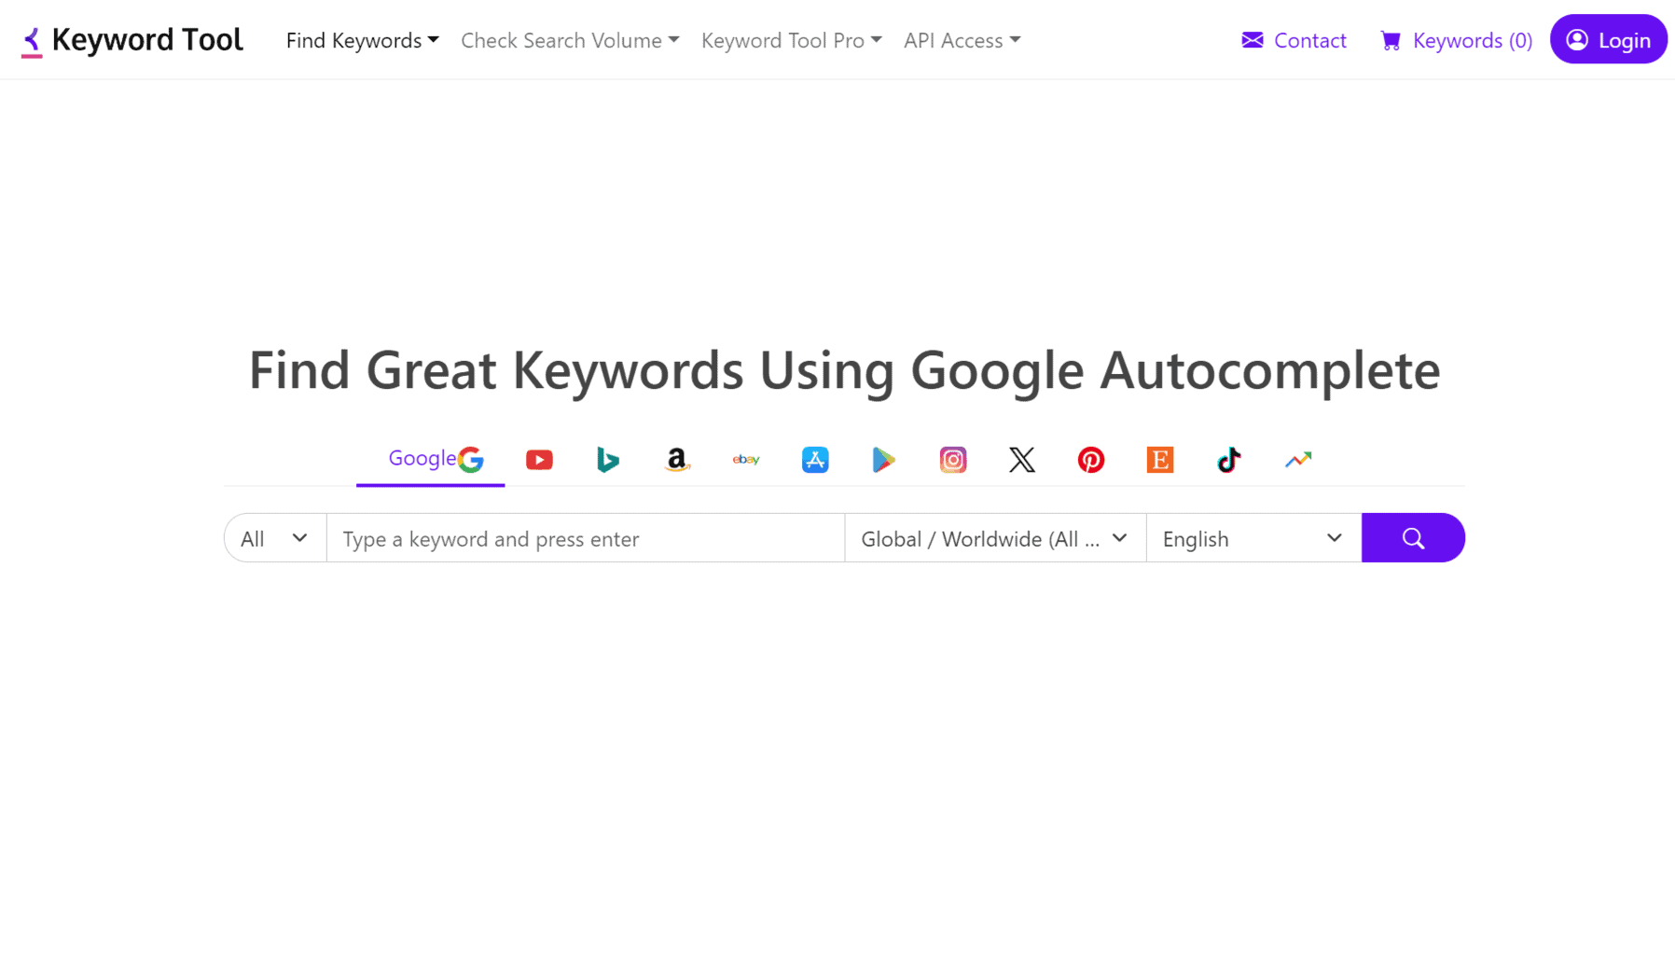Viewport: 1675px width, 955px height.
Task: Select the Bing search icon
Action: 608,459
